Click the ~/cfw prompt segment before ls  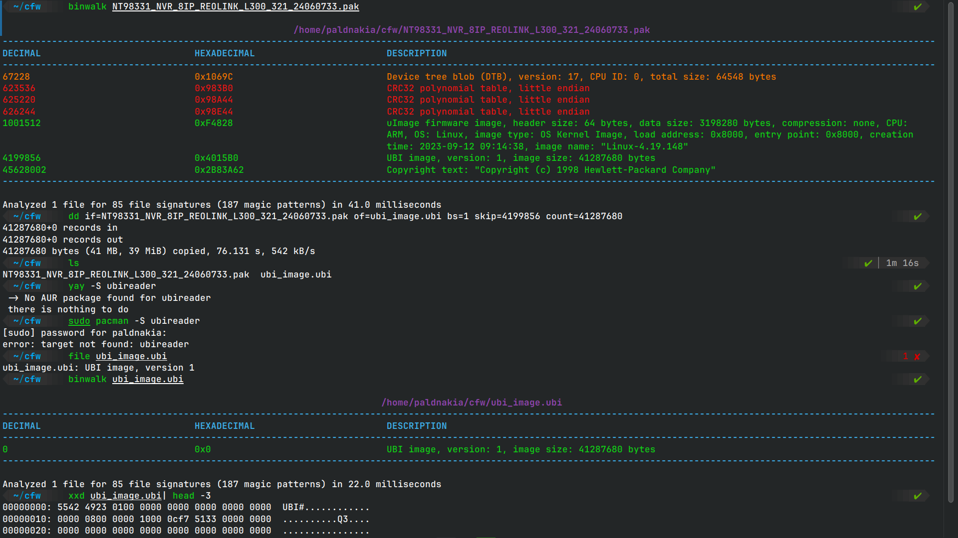click(27, 263)
